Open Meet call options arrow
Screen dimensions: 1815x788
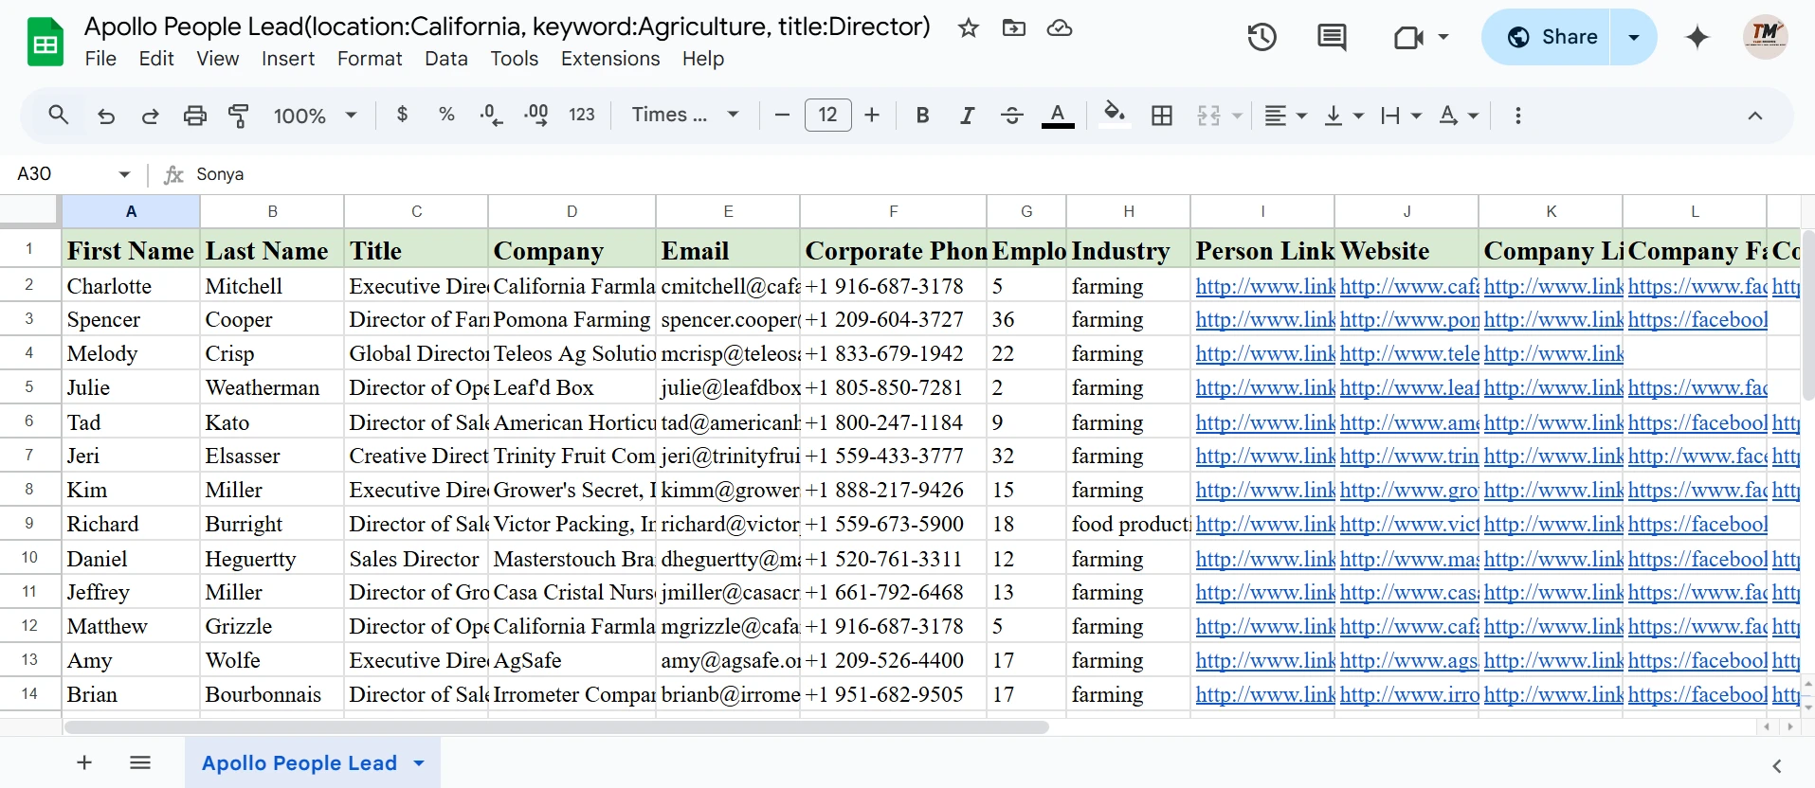[1443, 37]
